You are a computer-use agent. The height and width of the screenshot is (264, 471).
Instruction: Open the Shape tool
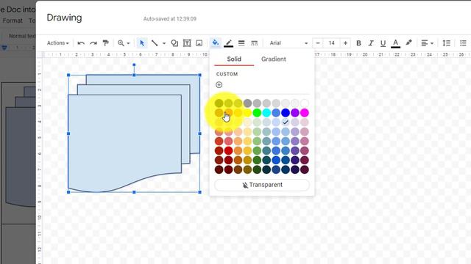[x=174, y=43]
